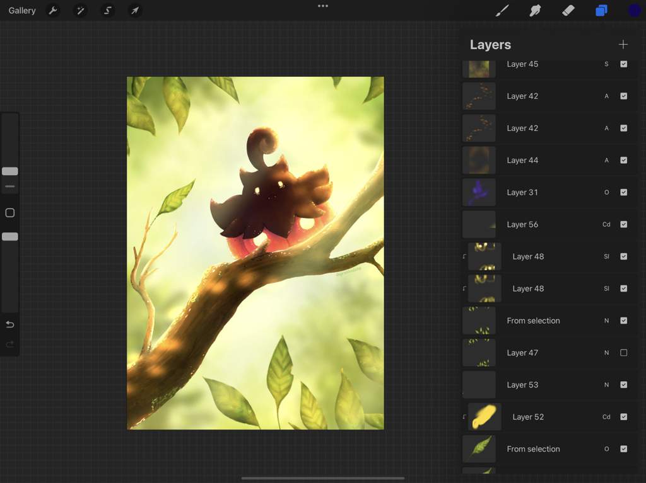Return to the Gallery

click(22, 10)
